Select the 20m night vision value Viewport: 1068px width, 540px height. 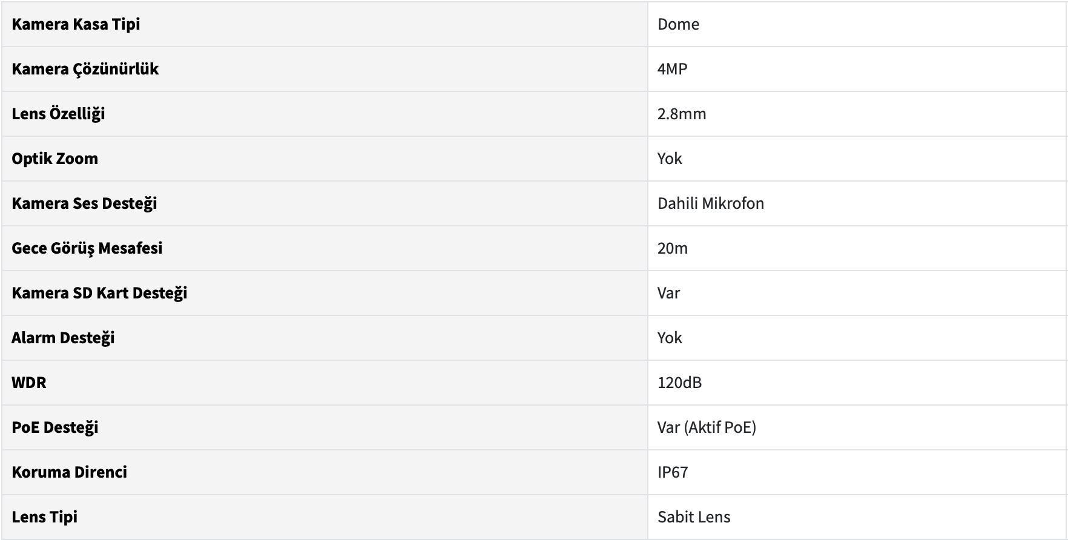coord(672,248)
